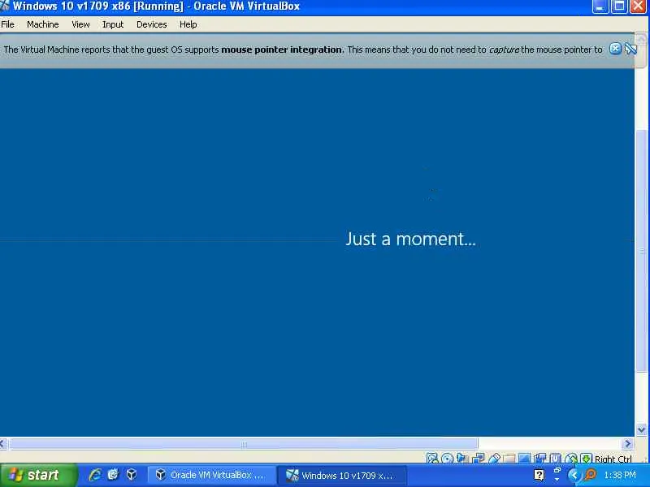Click the 1:38 PM clock

pos(620,475)
